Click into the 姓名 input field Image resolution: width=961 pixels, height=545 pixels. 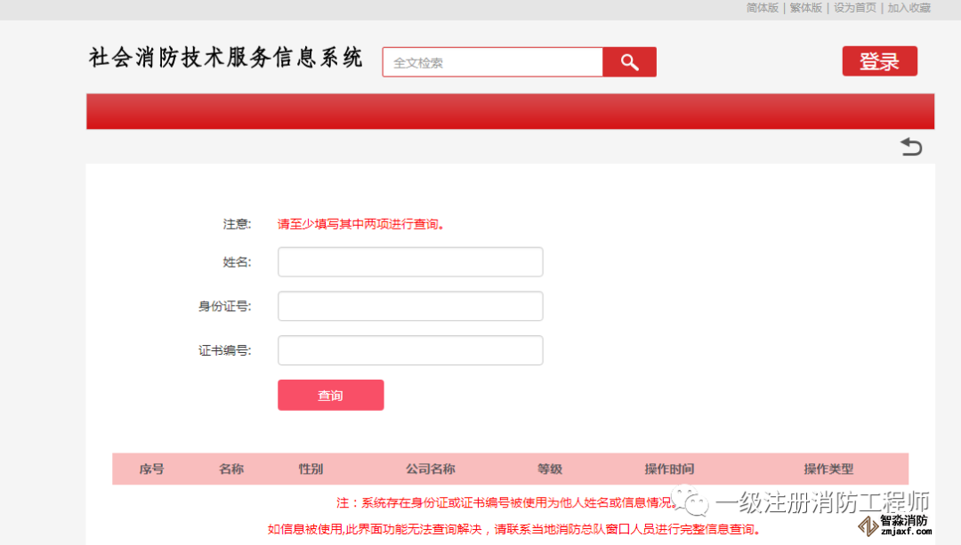410,262
